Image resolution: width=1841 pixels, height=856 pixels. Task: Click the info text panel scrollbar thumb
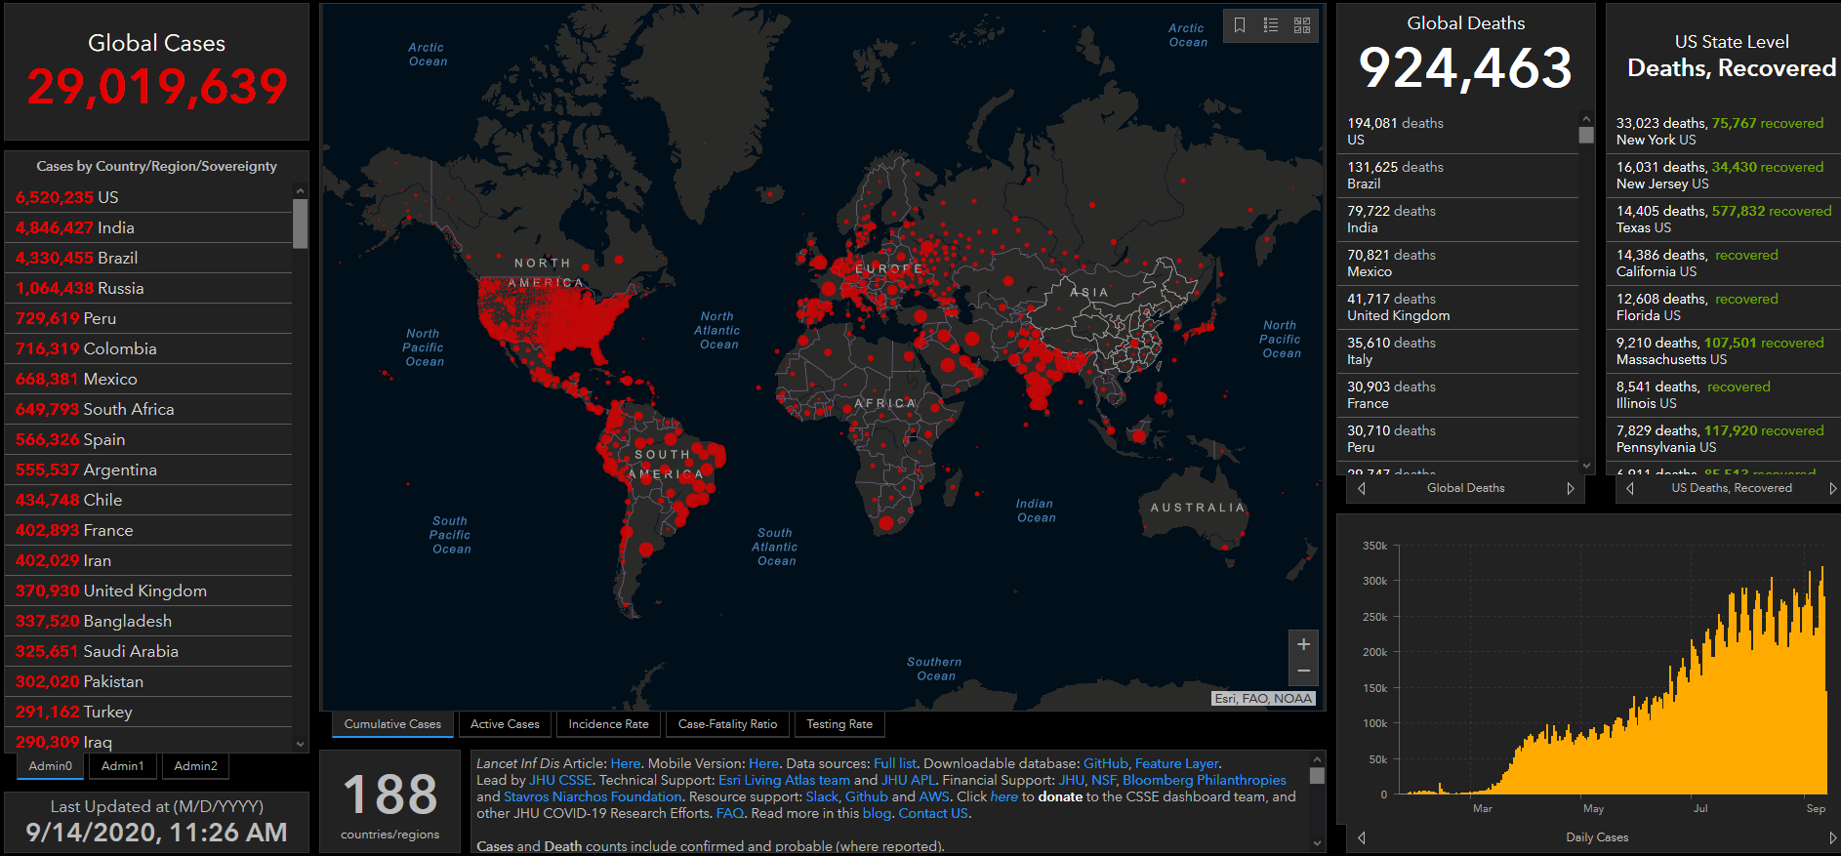point(1317,776)
